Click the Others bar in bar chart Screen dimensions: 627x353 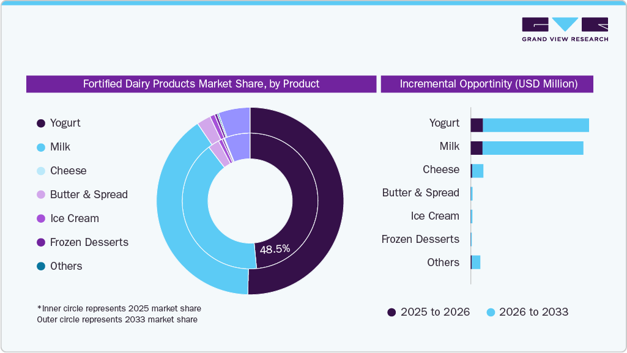tap(475, 262)
